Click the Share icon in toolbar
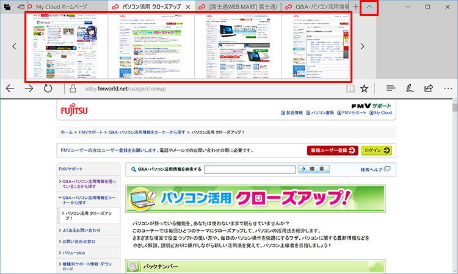458x274 pixels. pyautogui.click(x=429, y=88)
